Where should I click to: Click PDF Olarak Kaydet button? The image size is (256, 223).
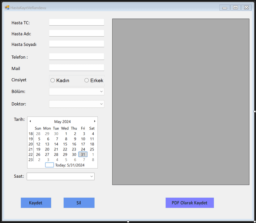(x=190, y=203)
